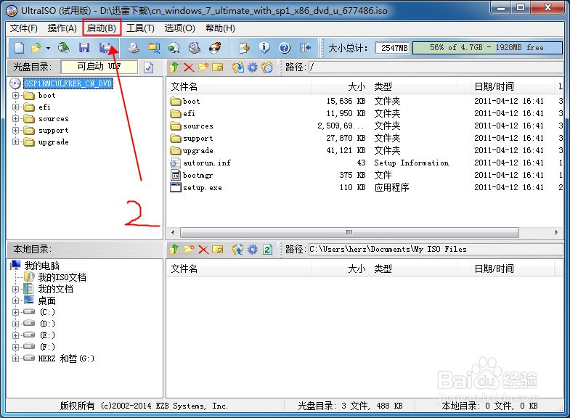
Task: Click the Save floppy disk icon
Action: click(x=84, y=48)
